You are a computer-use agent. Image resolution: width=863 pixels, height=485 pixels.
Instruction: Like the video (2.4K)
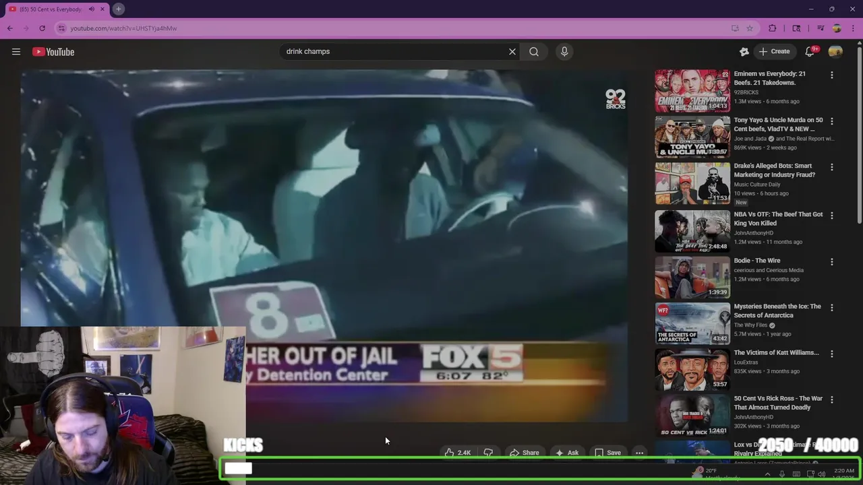tap(457, 453)
